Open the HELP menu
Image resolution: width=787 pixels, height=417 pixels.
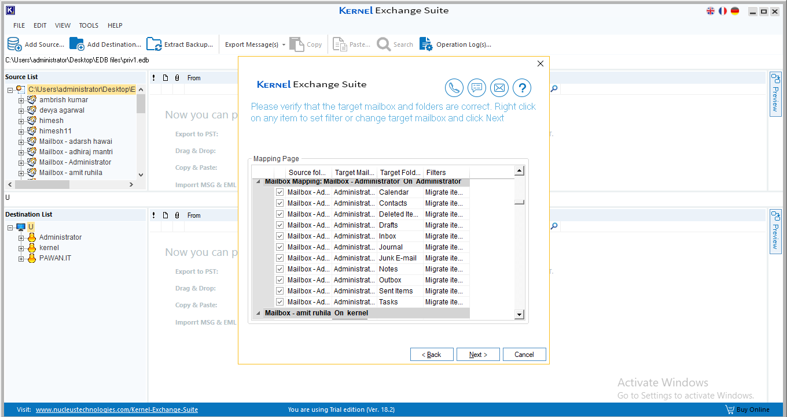point(115,25)
